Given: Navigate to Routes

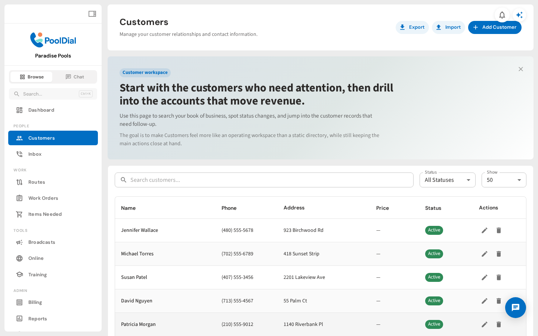Looking at the screenshot, I should [x=53, y=182].
